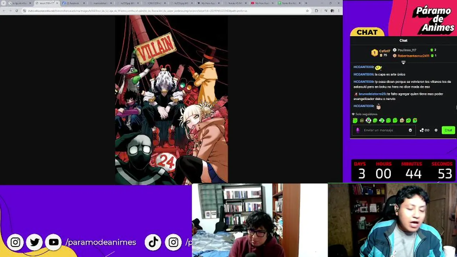Open chat settings gear
The image size is (457, 257).
(436, 130)
